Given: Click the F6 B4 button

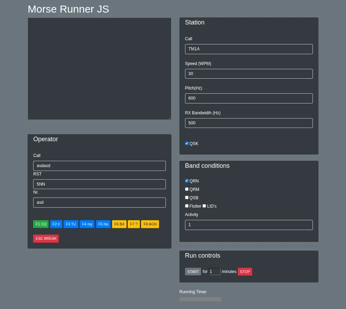Looking at the screenshot, I should click(119, 224).
